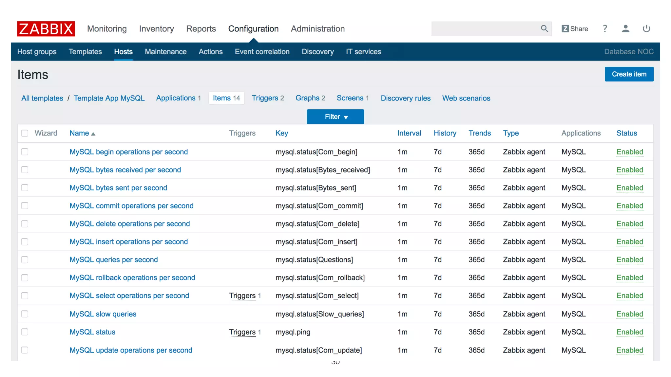Click the Name sort arrow
Viewport: 671px width, 377px height.
[93, 134]
